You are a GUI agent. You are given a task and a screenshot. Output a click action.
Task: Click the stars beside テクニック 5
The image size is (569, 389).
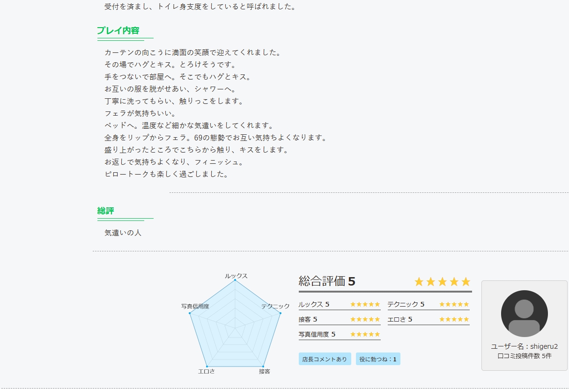click(454, 304)
